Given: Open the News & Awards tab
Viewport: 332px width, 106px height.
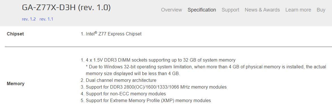Looking at the screenshot, I should click(x=262, y=10).
